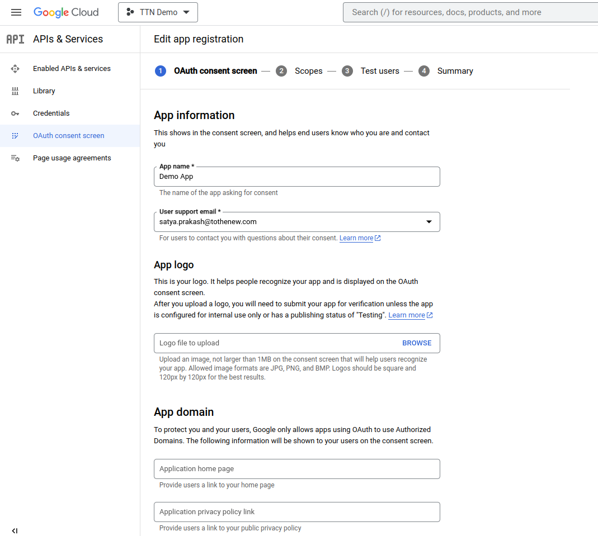Open Learn more link about logo verification
Screen dimensions: 598x536
(411, 315)
